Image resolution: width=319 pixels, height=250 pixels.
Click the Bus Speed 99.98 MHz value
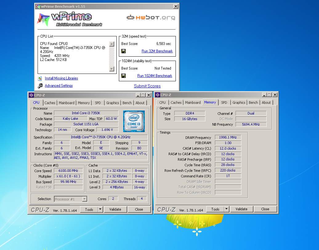tap(68, 182)
